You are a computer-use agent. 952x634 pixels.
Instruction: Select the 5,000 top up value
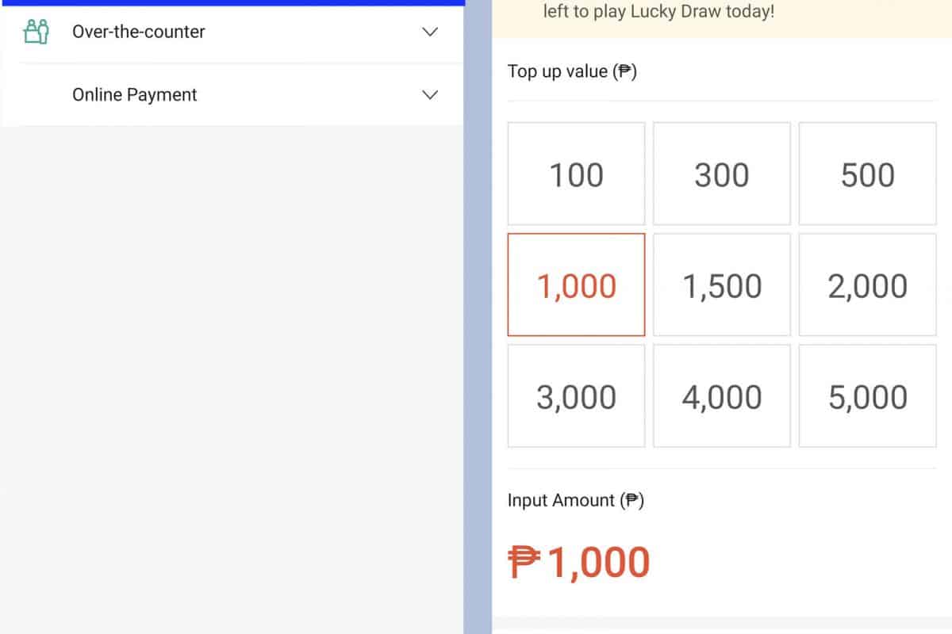tap(867, 396)
